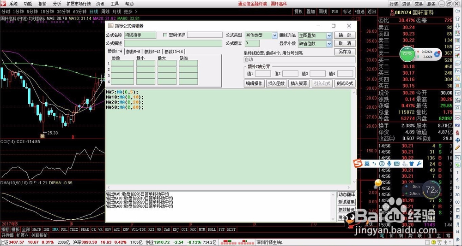Image resolution: width=462 pixels, height=246 pixels.
Task: Click the app logo in top-left corner
Action: point(4,4)
